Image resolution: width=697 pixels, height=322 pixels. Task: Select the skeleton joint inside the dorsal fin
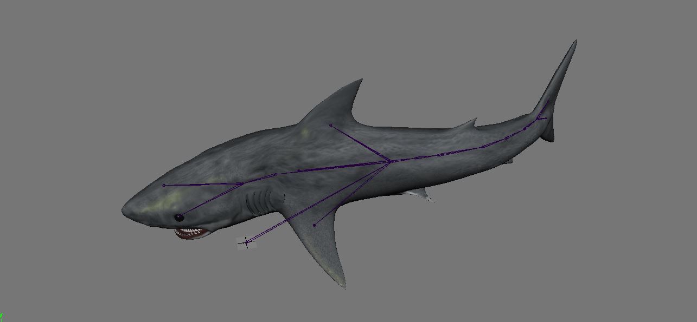330,125
